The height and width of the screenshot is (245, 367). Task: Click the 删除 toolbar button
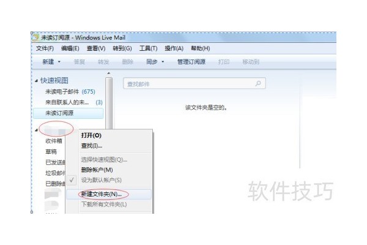(128, 62)
